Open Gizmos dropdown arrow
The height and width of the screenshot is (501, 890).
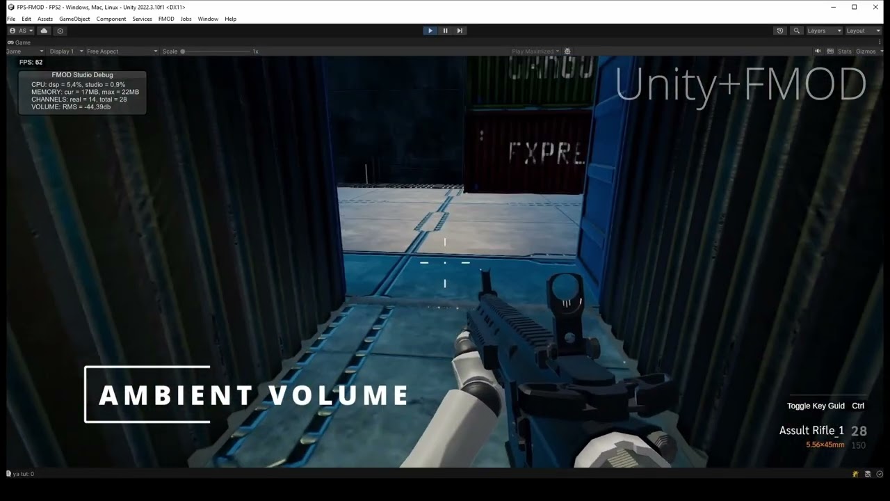(880, 51)
